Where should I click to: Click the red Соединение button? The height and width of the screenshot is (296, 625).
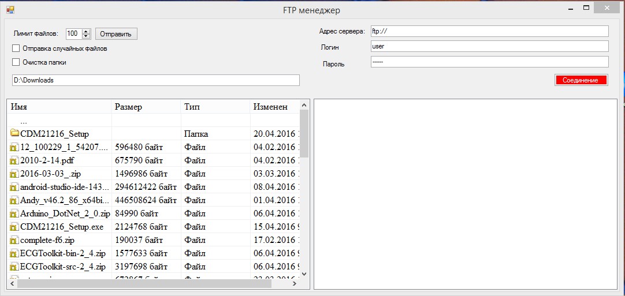581,80
